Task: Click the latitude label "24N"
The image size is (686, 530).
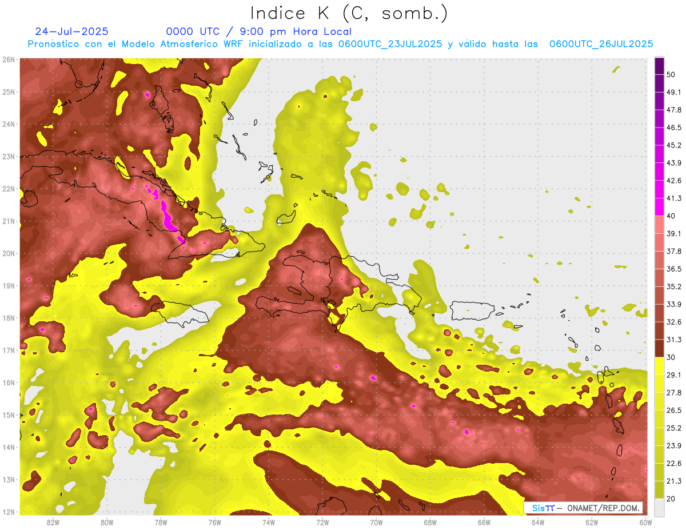Action: coord(9,124)
